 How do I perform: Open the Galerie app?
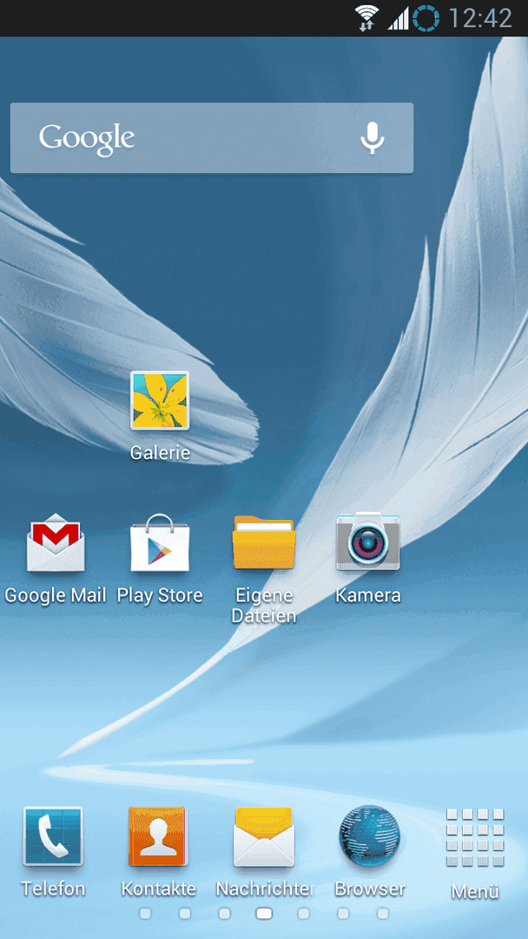(x=160, y=401)
